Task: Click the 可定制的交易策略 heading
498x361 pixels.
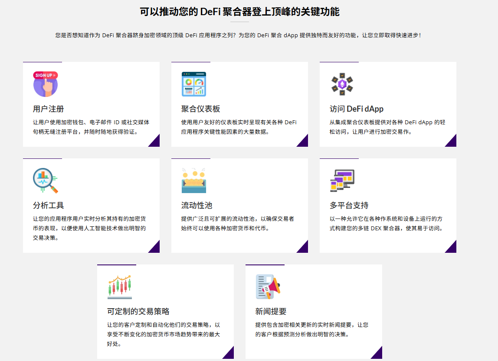Action: [138, 311]
